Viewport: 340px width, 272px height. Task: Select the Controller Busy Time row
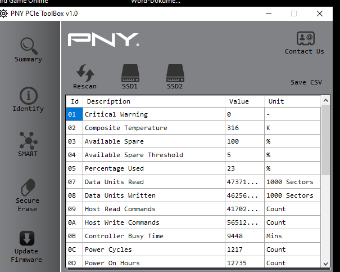tap(193, 236)
